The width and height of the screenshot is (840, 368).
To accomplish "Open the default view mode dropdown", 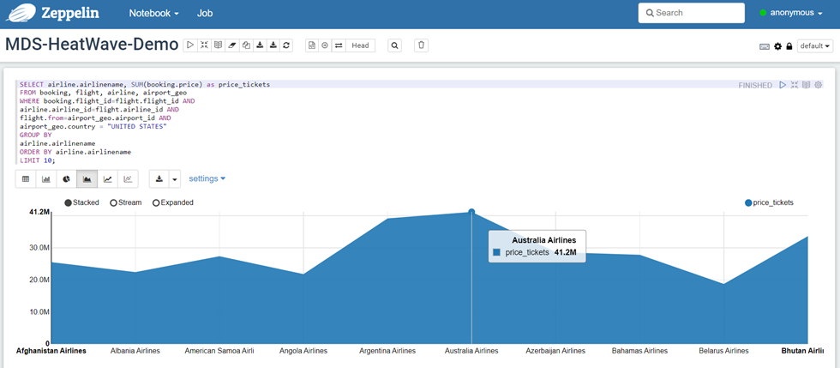I will click(815, 46).
